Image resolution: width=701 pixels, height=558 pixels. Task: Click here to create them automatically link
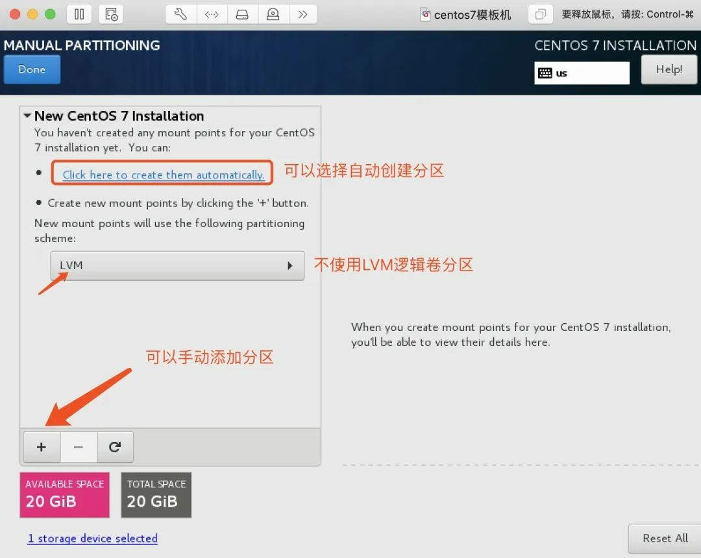click(x=164, y=175)
